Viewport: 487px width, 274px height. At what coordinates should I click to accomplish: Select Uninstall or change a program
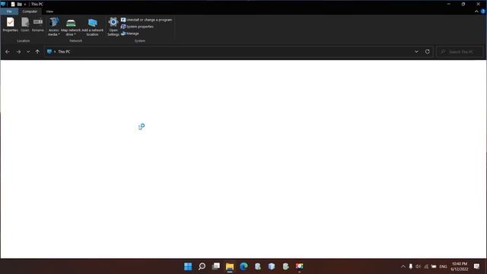click(146, 20)
